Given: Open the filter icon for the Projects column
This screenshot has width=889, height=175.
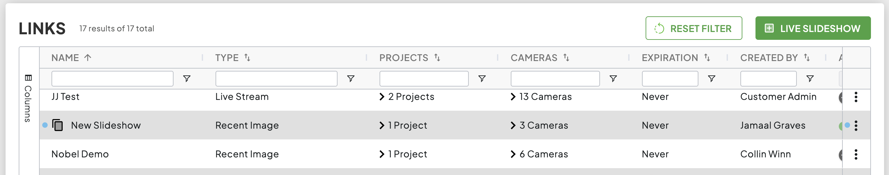Looking at the screenshot, I should pos(482,79).
